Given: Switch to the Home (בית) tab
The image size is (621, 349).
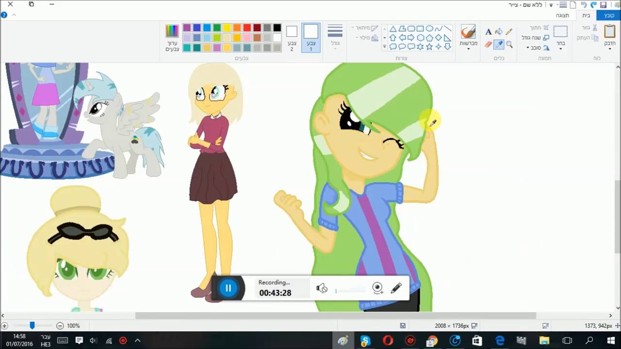Looking at the screenshot, I should pos(587,16).
